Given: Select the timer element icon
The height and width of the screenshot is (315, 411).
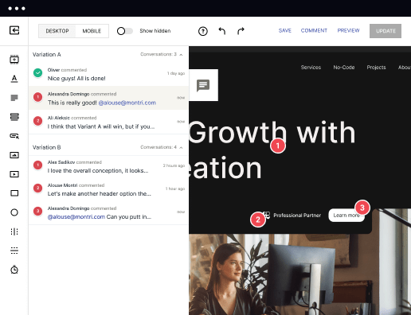Looking at the screenshot, I should (x=14, y=270).
